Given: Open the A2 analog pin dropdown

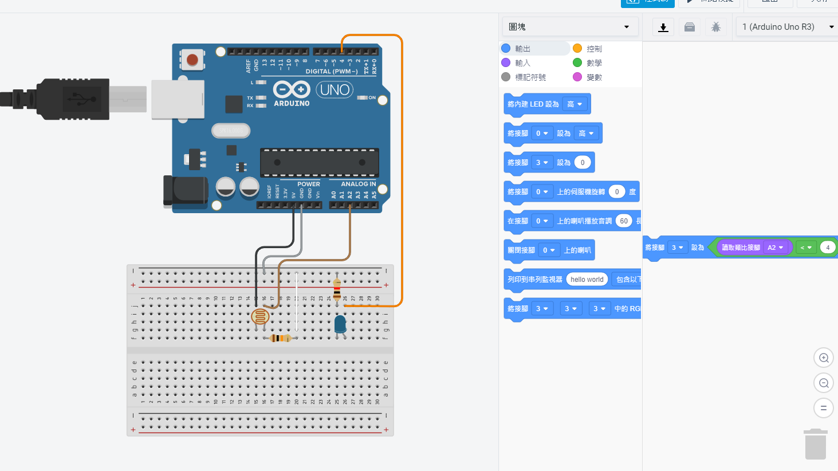Looking at the screenshot, I should coord(775,248).
